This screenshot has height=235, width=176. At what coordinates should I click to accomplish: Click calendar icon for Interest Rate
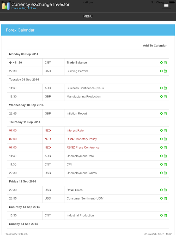165,131
